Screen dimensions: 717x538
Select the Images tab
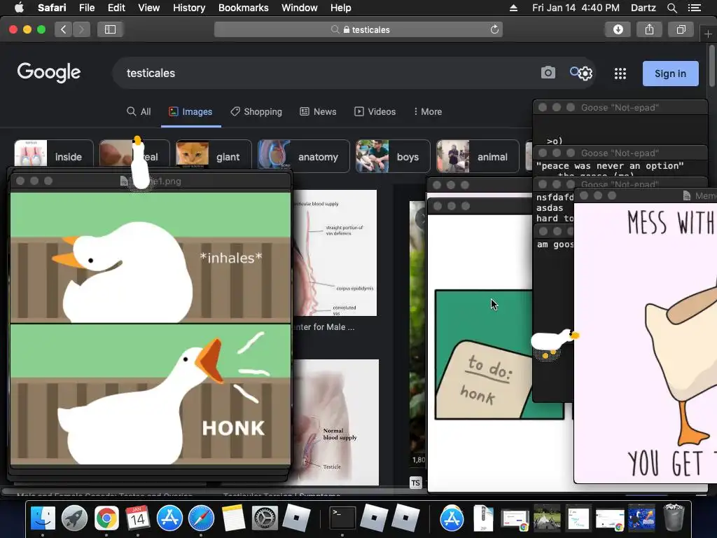[190, 111]
